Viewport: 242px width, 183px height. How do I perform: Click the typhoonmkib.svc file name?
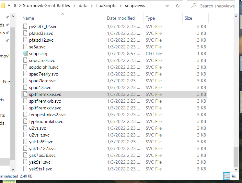pyautogui.click(x=46, y=121)
